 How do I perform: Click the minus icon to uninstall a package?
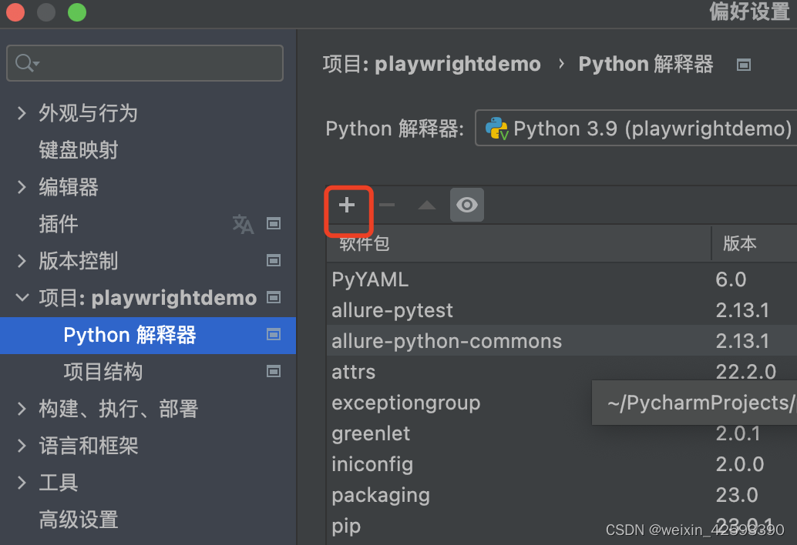click(386, 204)
